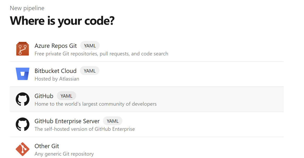Click YAML badge beside GitHub Enterprise Server
The width and height of the screenshot is (304, 158).
[x=113, y=121]
